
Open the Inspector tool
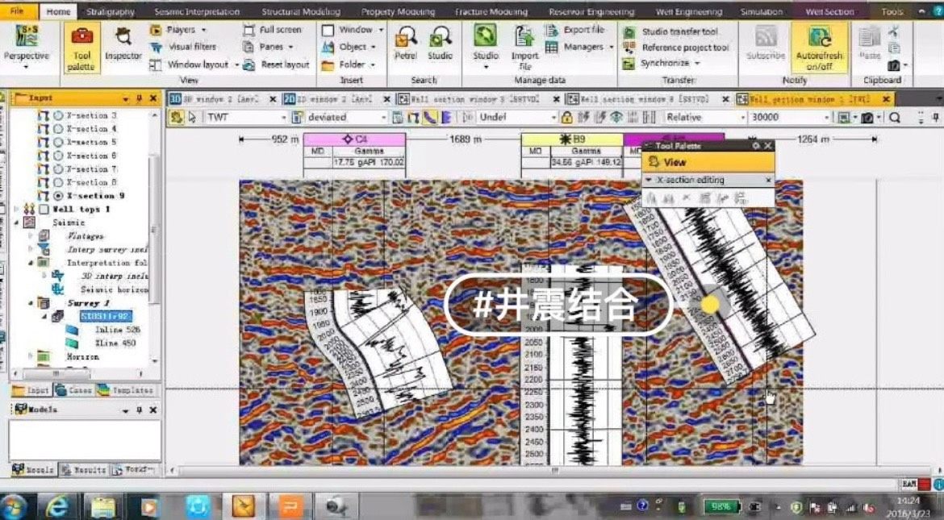(x=123, y=45)
